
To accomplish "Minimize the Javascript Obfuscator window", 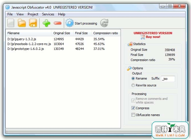I will [x=163, y=6].
